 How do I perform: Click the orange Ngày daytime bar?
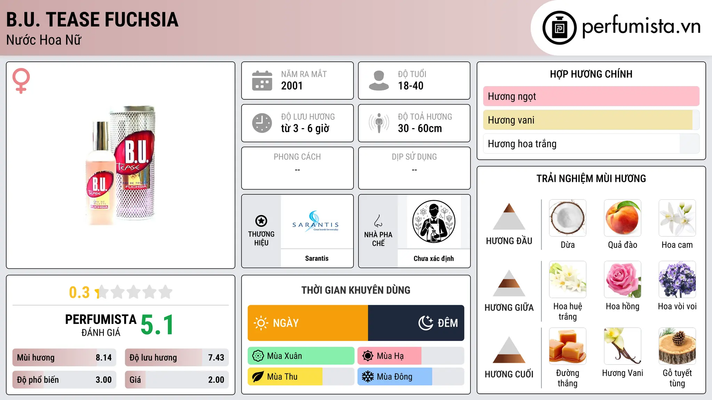point(308,323)
